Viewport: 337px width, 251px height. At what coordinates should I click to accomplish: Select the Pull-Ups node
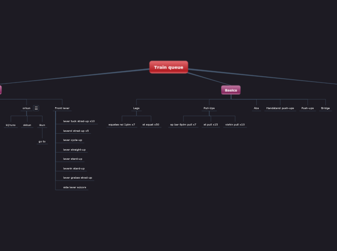click(x=209, y=108)
